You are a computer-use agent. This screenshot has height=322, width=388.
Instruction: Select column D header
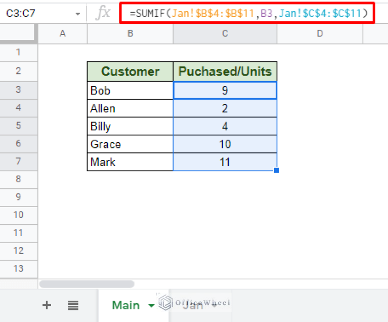click(x=320, y=33)
